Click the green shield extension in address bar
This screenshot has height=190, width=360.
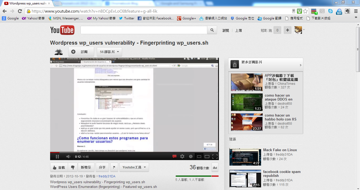[299, 11]
